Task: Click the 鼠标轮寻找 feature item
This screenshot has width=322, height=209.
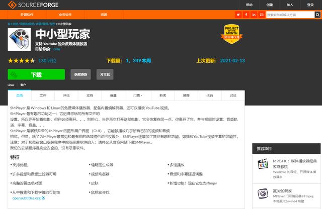Action: click(x=100, y=192)
